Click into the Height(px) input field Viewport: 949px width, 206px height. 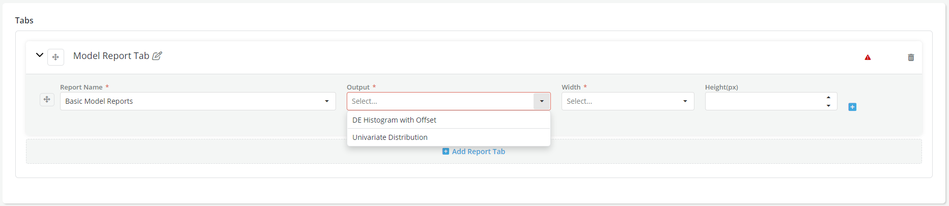pyautogui.click(x=763, y=101)
